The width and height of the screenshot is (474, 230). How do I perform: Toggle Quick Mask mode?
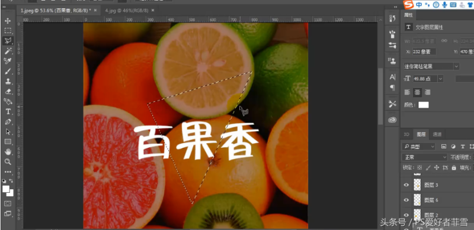8,203
